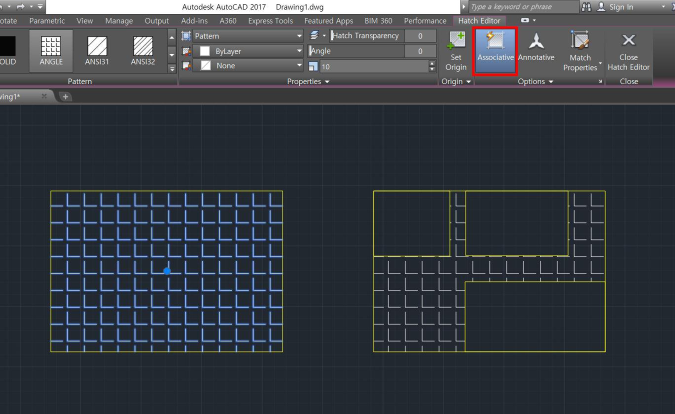Decrease hatch scale with the down arrow
The width and height of the screenshot is (675, 414).
(x=432, y=69)
